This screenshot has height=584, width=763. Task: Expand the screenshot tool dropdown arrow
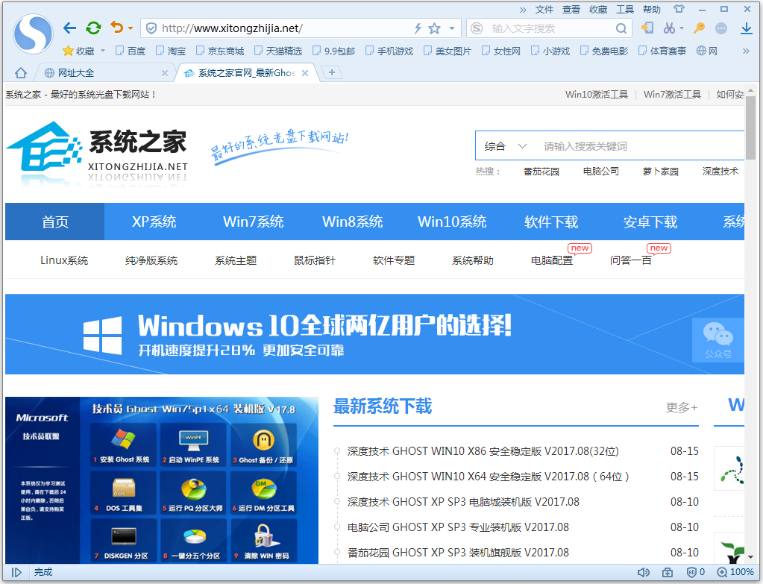click(x=681, y=28)
